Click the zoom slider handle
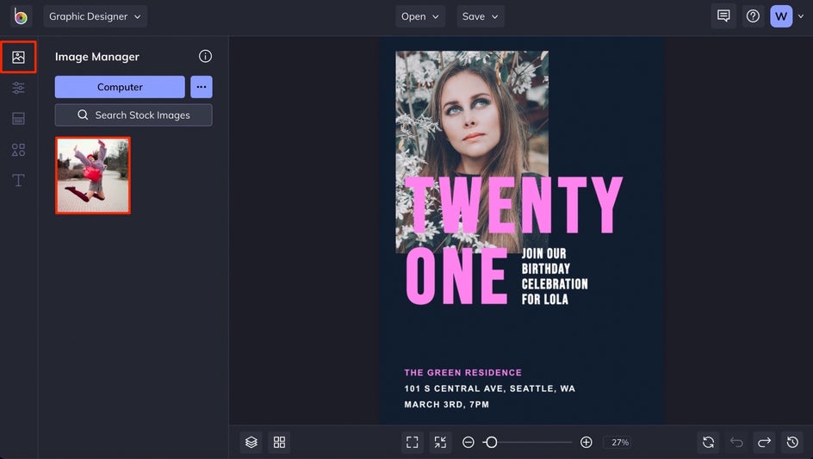This screenshot has width=813, height=459. pos(491,442)
